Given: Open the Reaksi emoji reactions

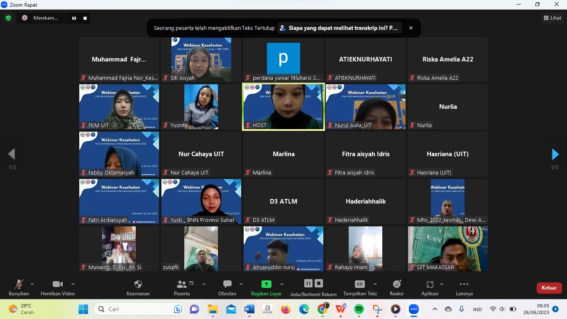Looking at the screenshot, I should point(396,285).
